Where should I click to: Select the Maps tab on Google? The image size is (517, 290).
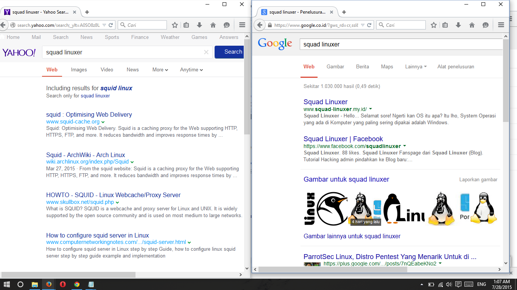coord(387,67)
